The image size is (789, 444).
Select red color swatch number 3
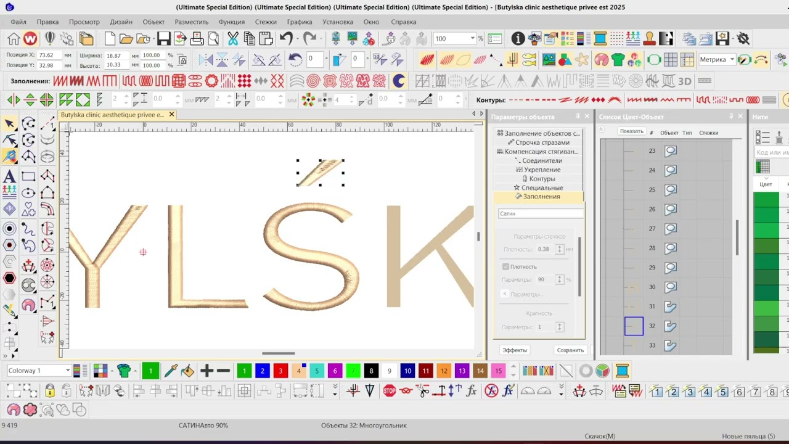[280, 371]
